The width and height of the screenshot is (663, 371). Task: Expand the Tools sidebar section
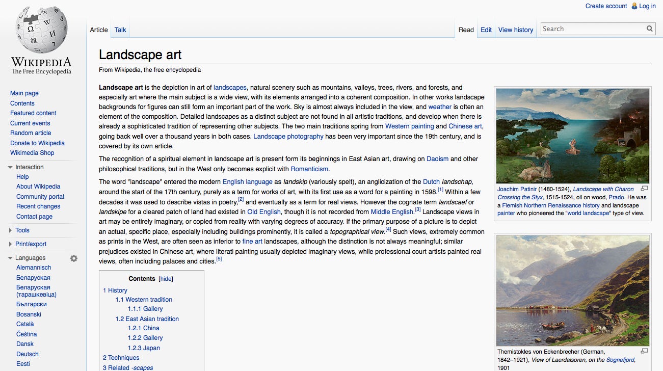pos(10,230)
